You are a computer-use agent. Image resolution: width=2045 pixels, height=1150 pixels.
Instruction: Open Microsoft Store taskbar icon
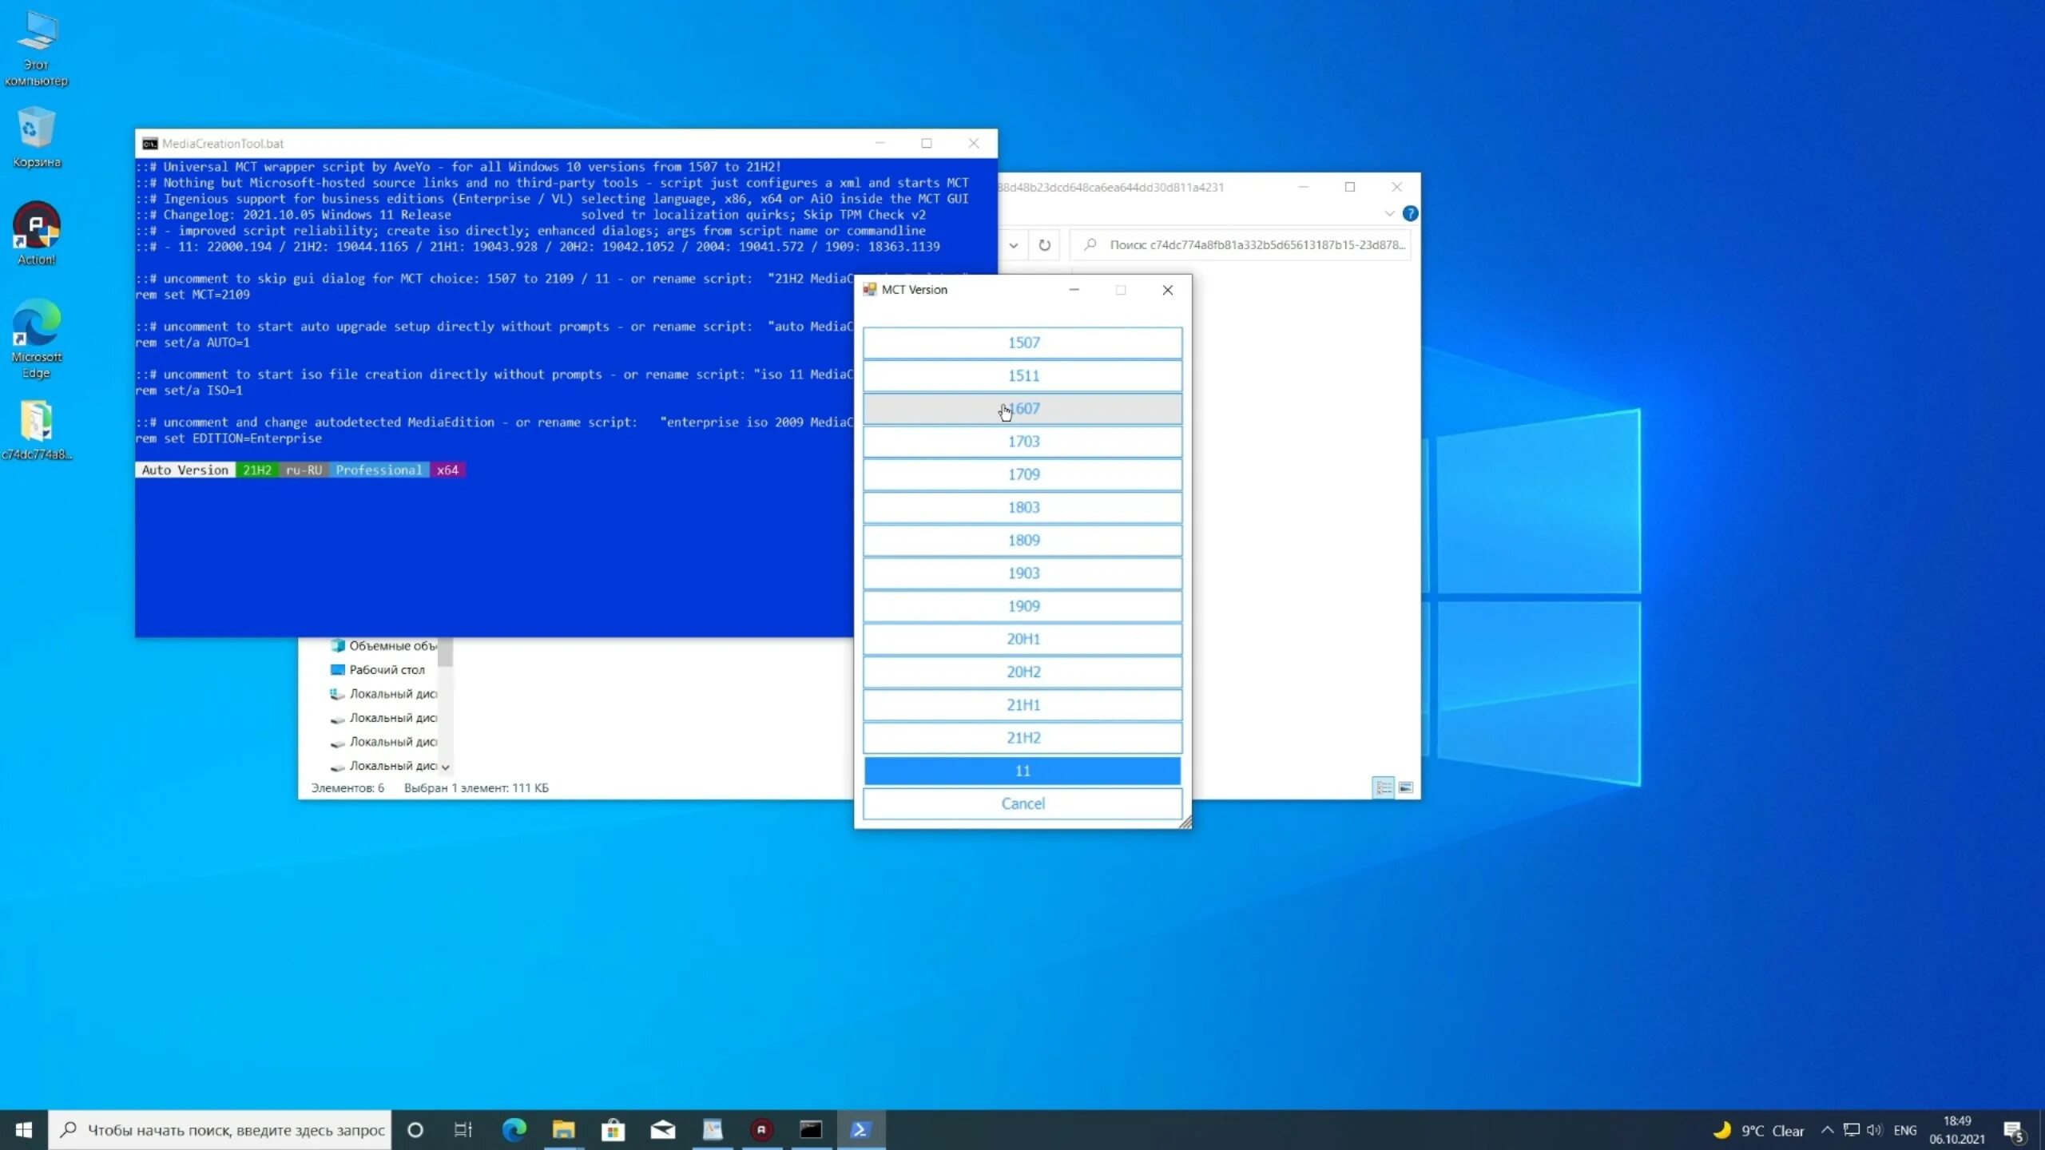pyautogui.click(x=613, y=1129)
